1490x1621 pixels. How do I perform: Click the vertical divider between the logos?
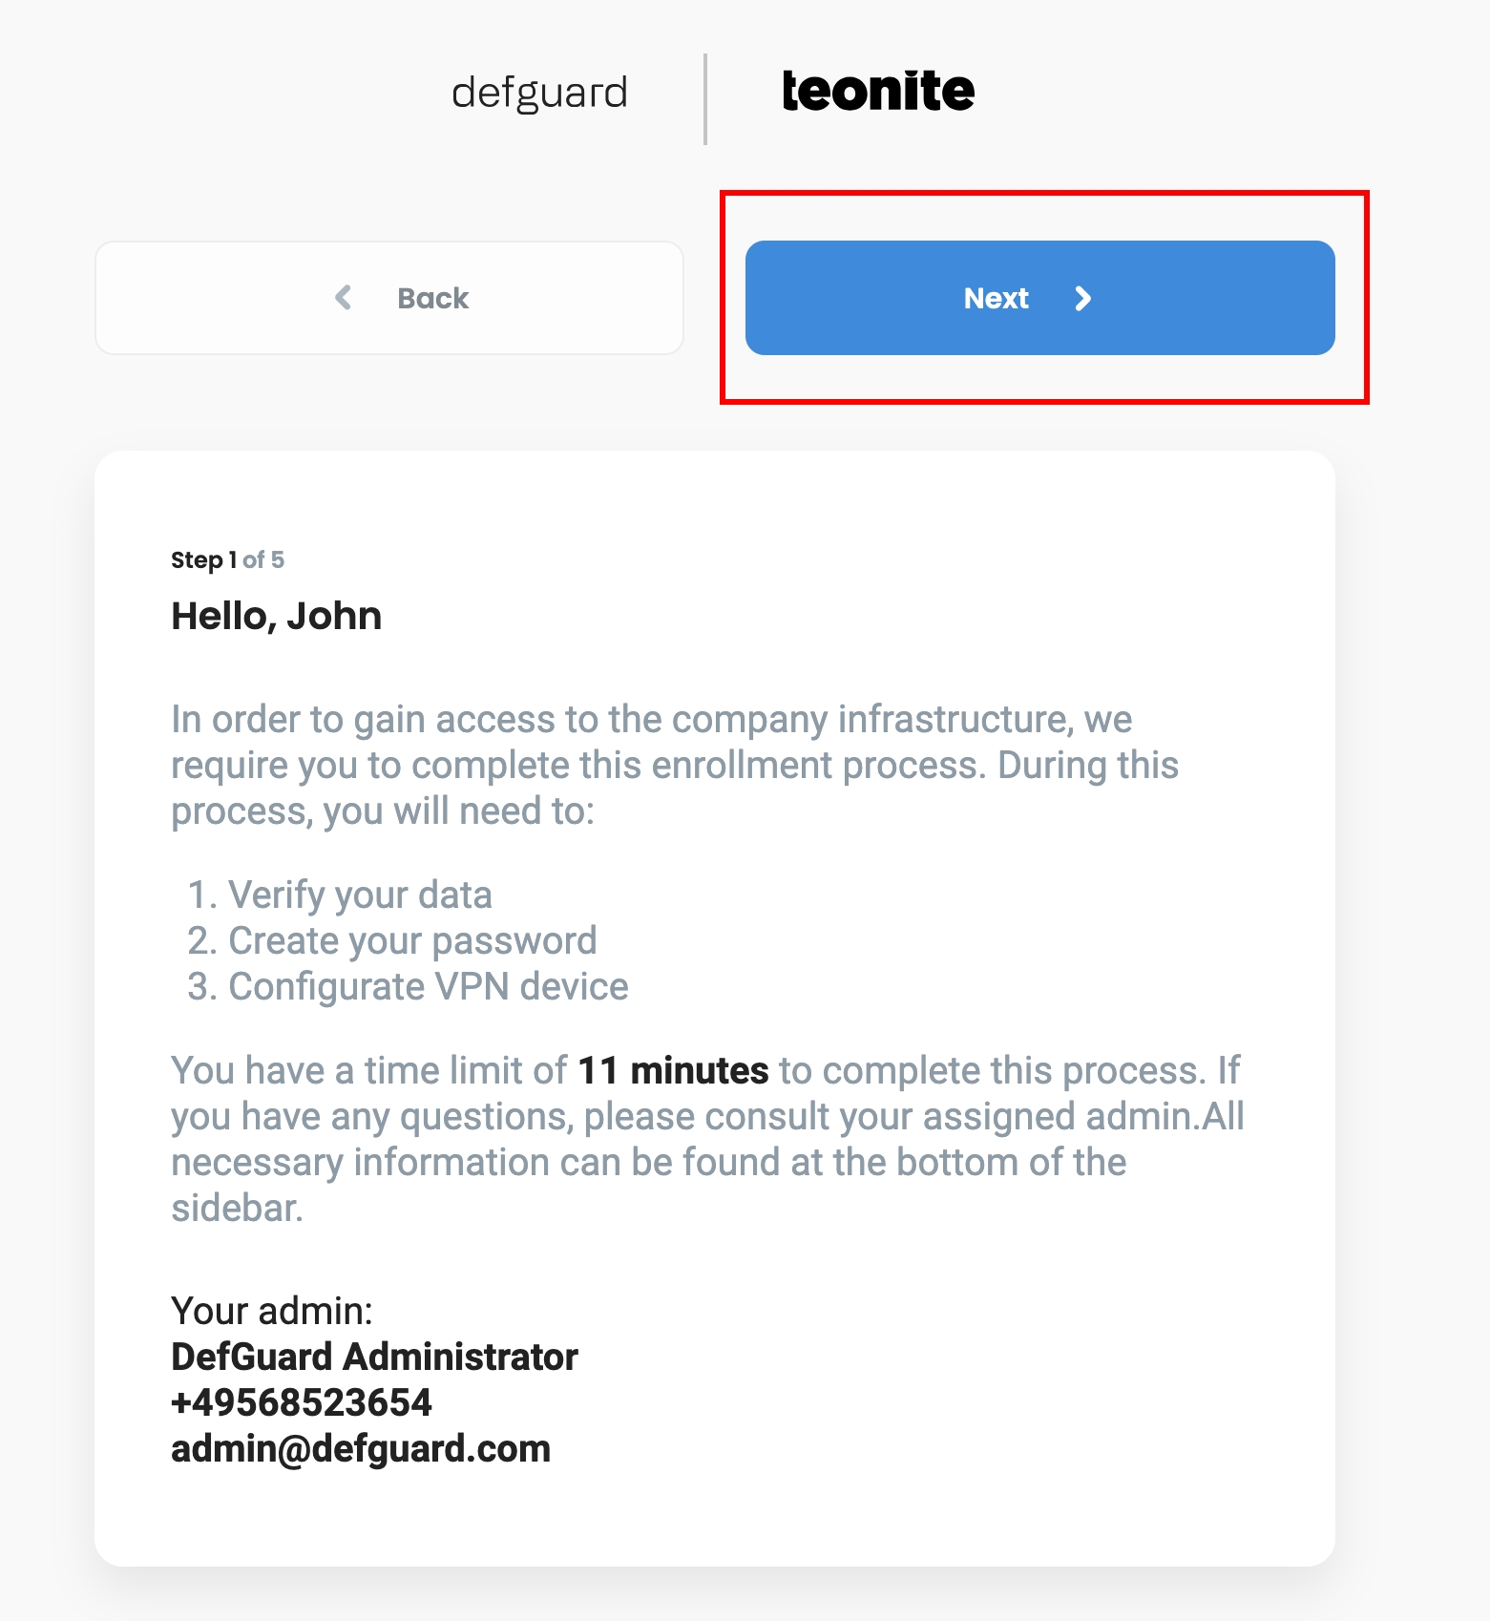(705, 99)
